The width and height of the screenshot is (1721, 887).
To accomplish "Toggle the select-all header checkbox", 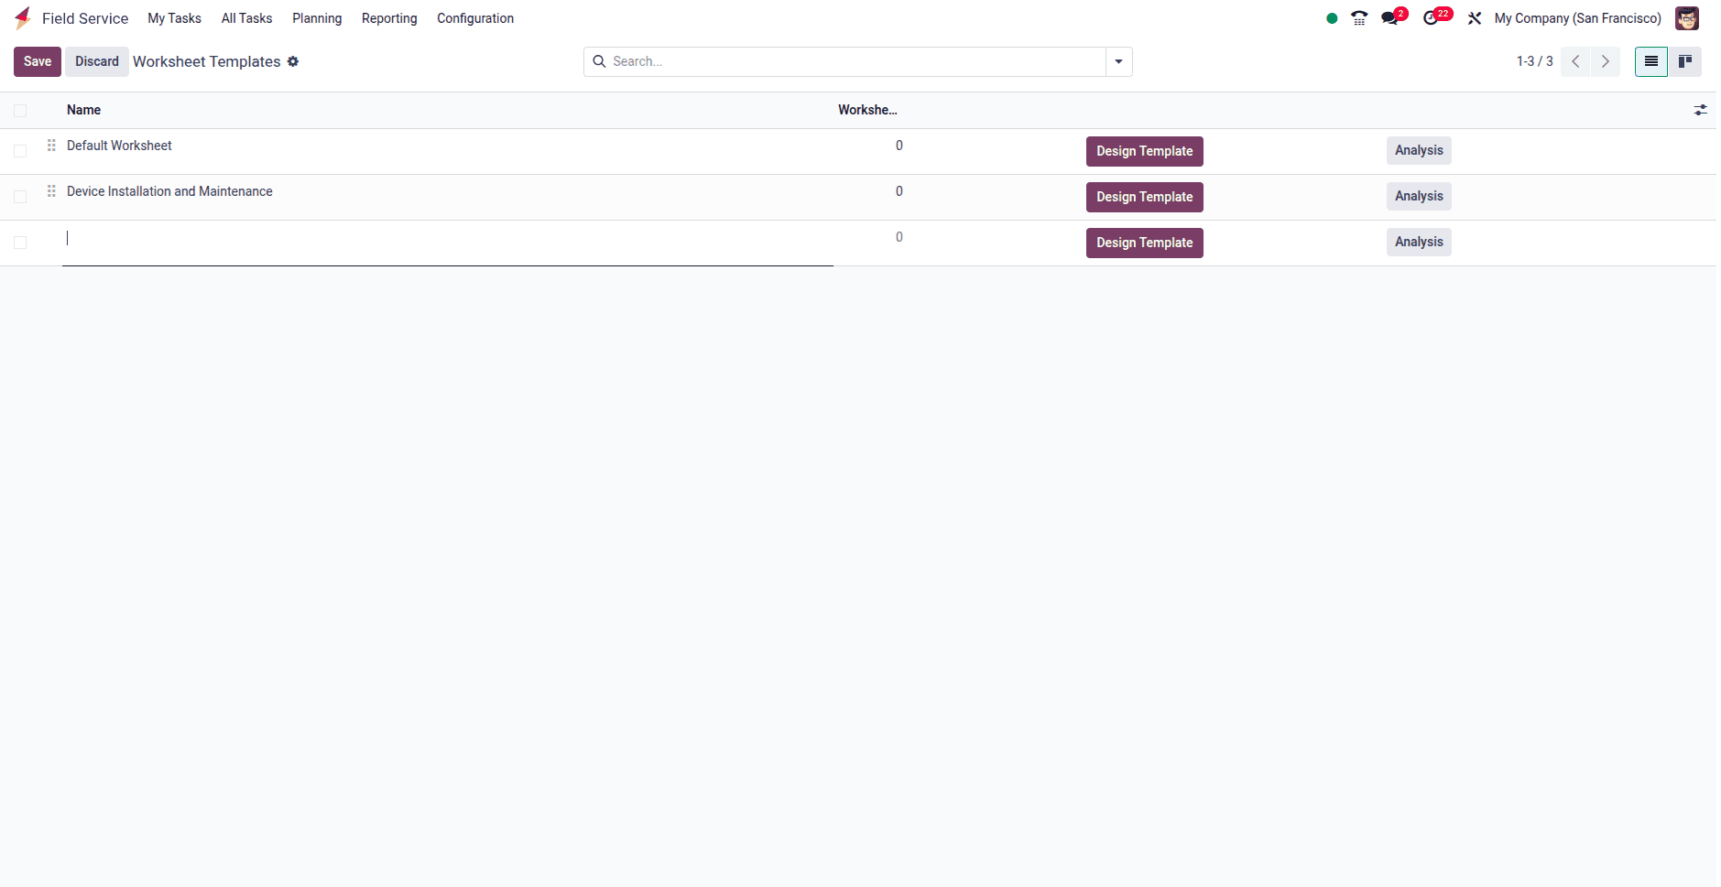I will click(20, 111).
